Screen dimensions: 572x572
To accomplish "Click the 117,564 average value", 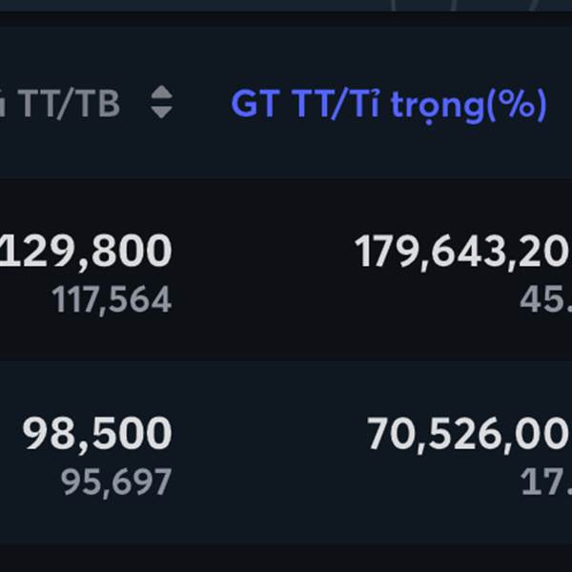I will click(112, 300).
